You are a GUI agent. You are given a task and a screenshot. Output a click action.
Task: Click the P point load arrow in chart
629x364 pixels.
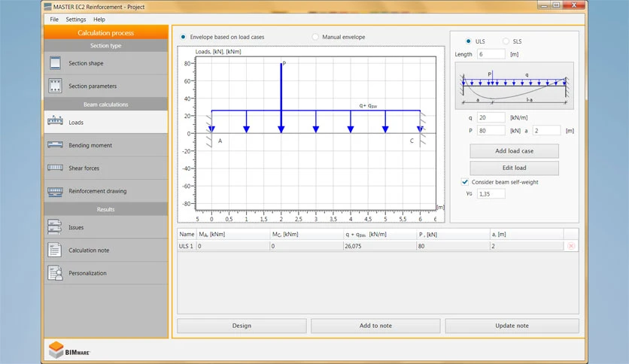[x=281, y=98]
